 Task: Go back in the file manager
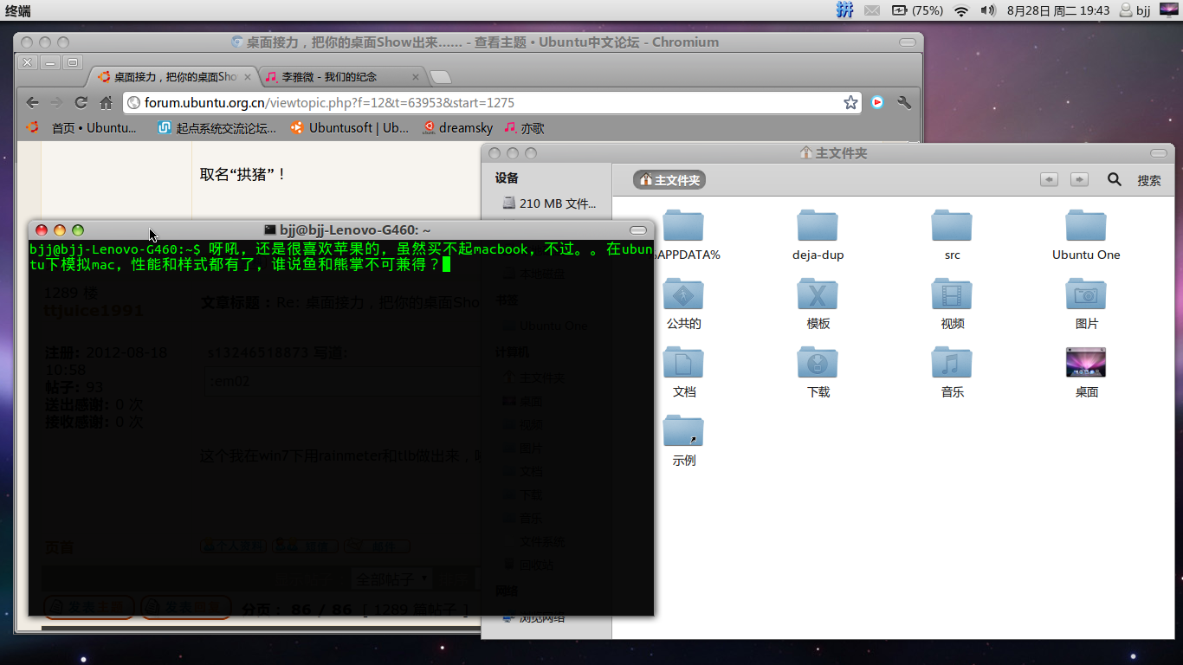coord(1050,179)
